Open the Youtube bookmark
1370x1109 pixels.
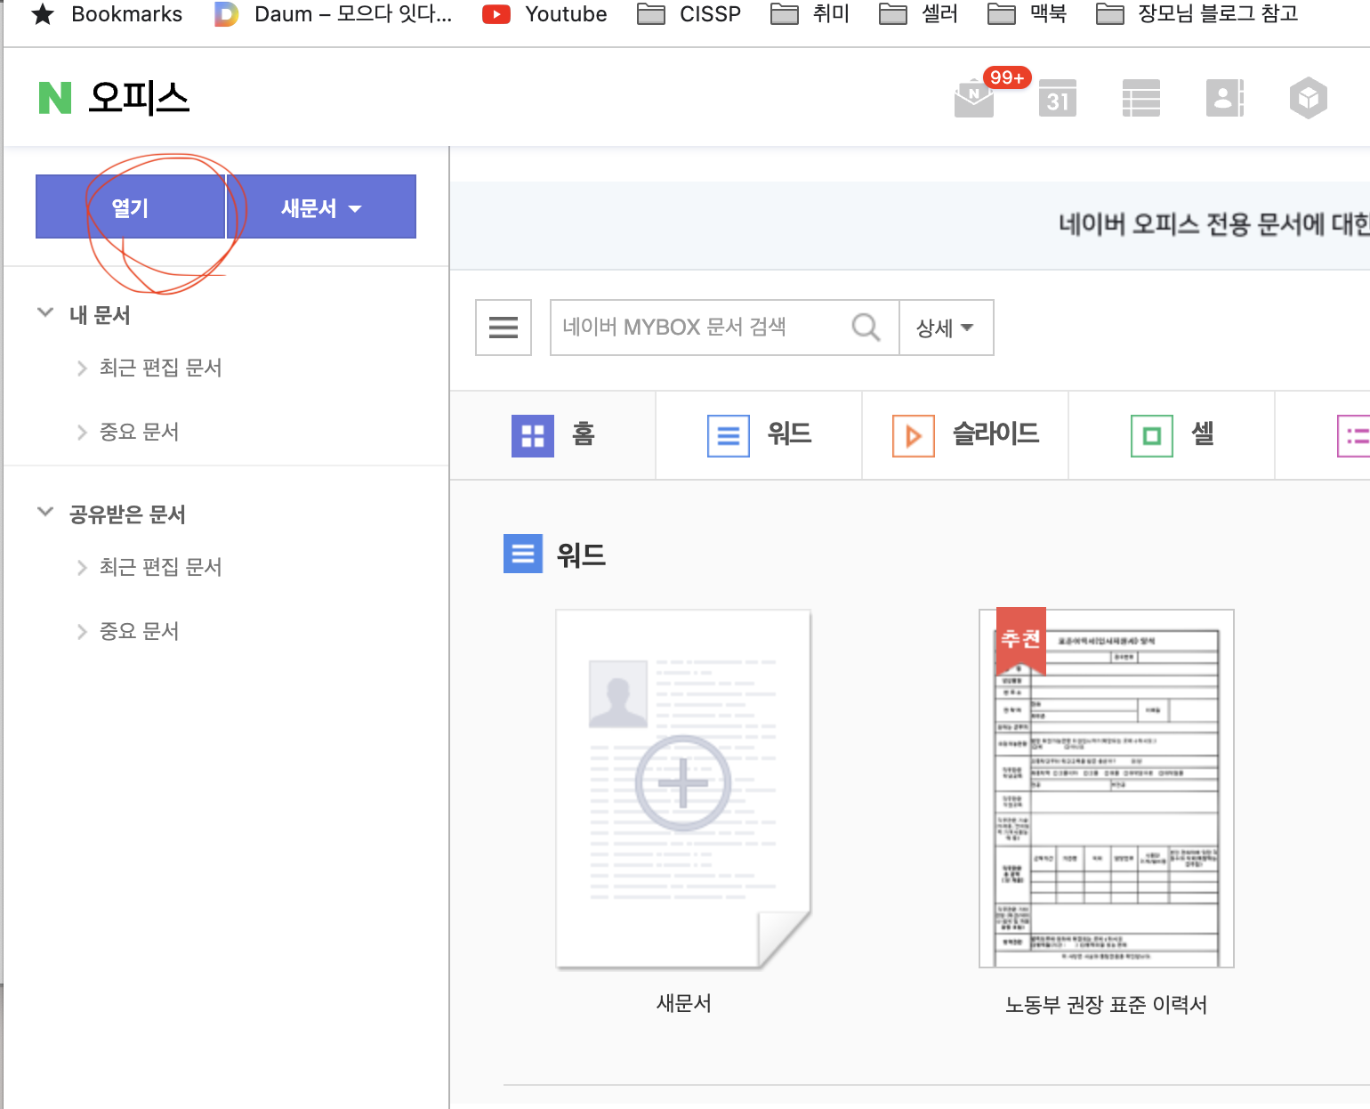click(544, 14)
